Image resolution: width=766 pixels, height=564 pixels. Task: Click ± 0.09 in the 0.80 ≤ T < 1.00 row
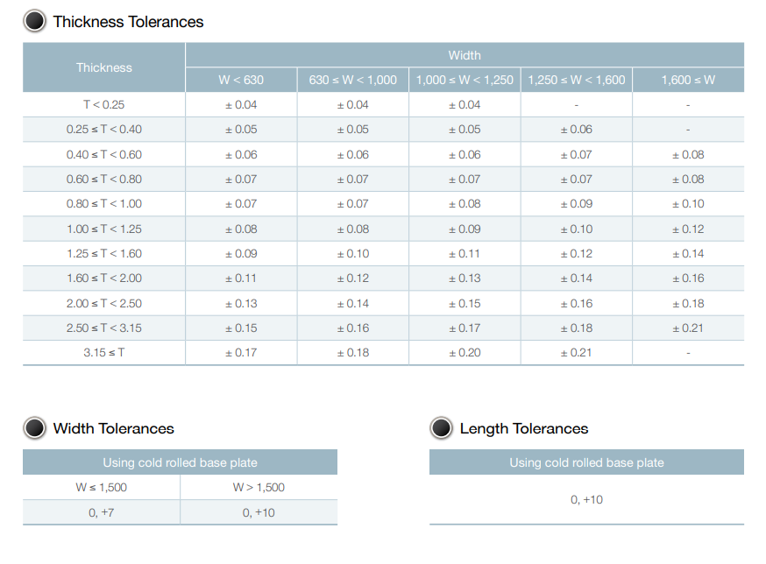coord(577,204)
